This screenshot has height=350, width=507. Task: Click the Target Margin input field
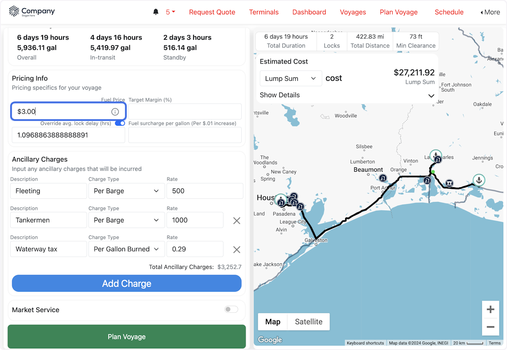pos(185,112)
